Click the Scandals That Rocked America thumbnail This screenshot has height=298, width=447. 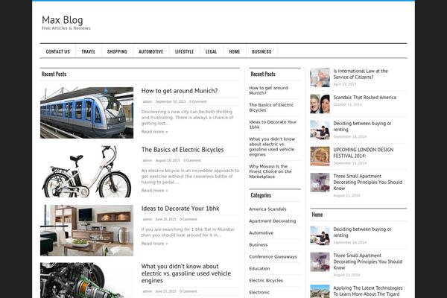[x=320, y=104]
